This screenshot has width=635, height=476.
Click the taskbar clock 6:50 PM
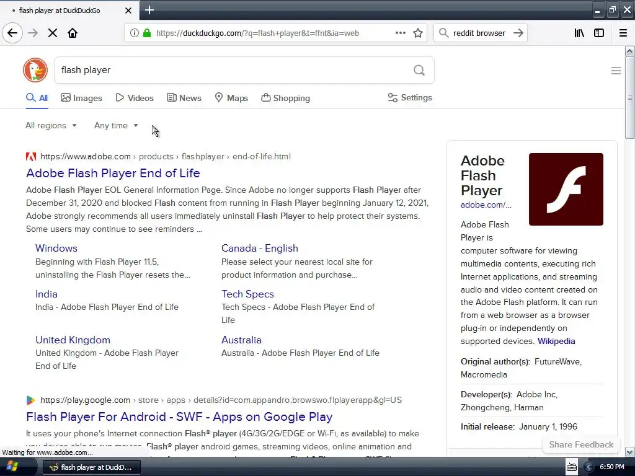(x=612, y=467)
